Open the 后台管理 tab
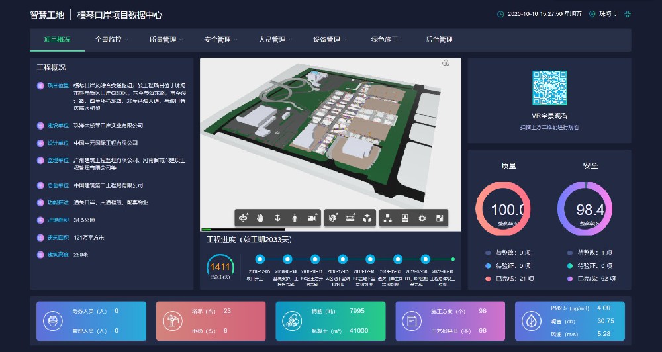Screen dimensions: 662x352 click(x=439, y=40)
